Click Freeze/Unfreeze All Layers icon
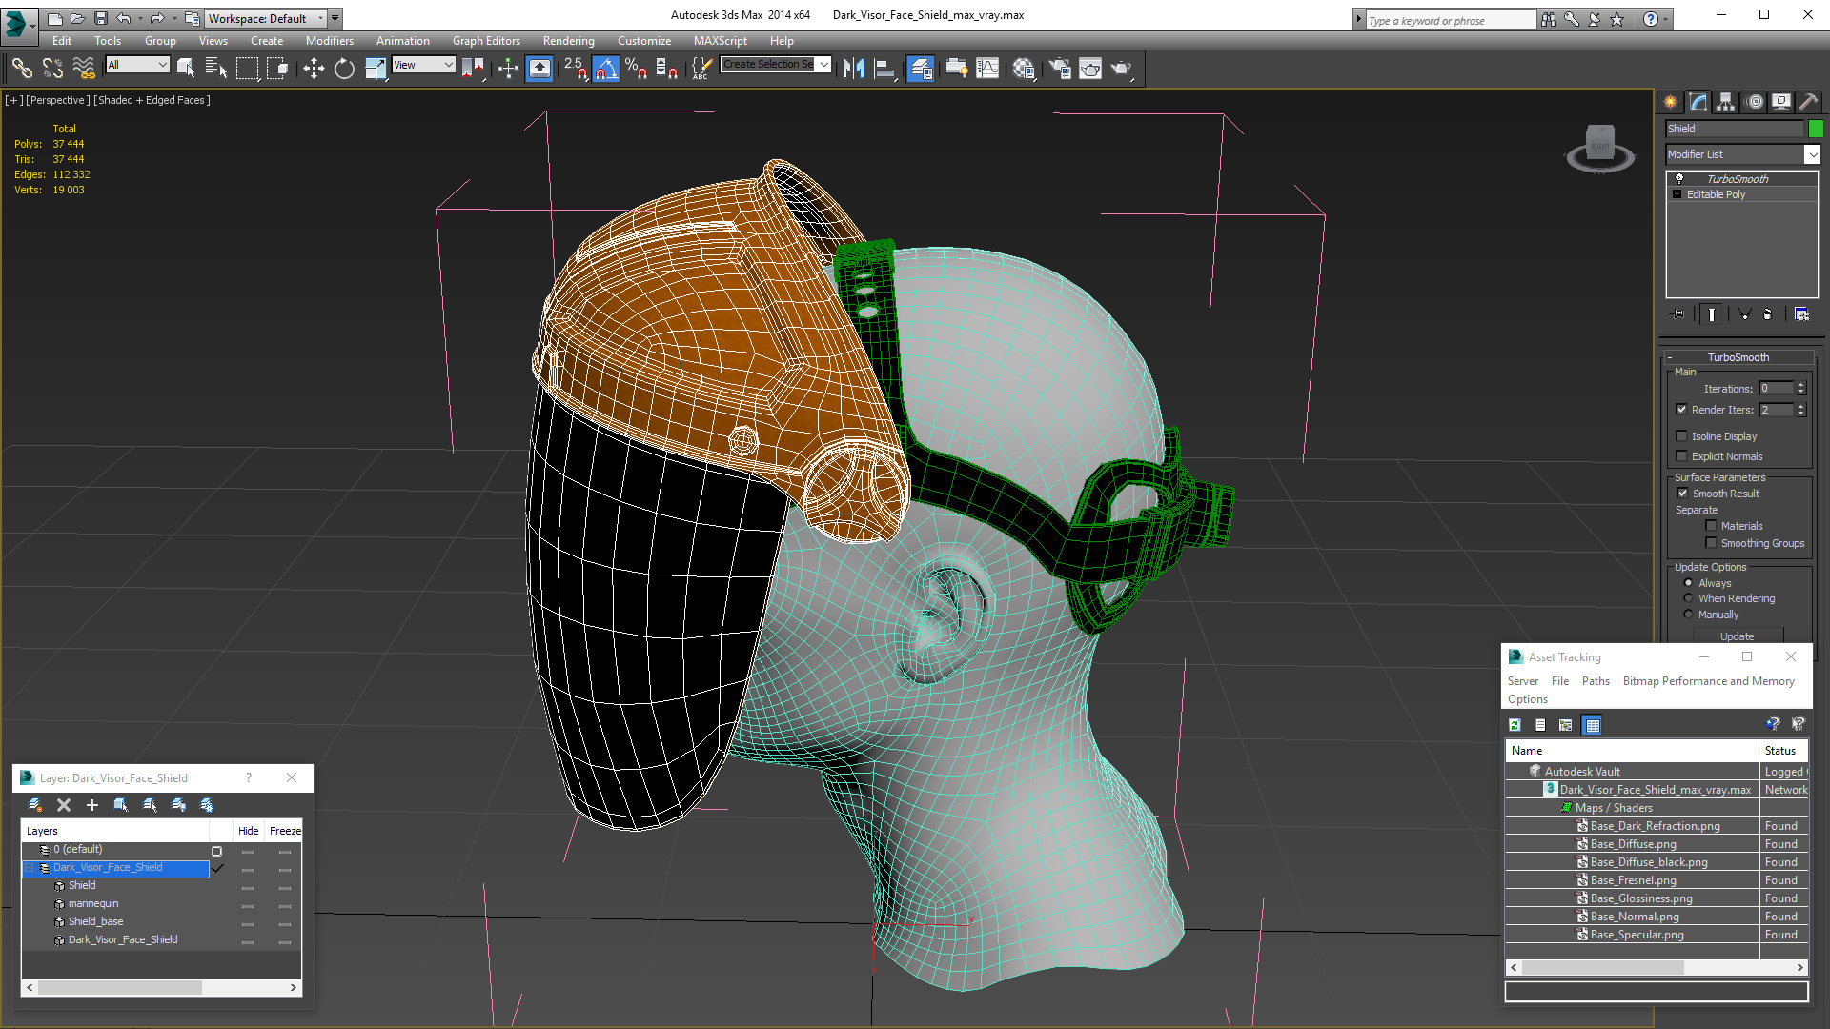Screen dimensions: 1830x1029 pos(207,805)
